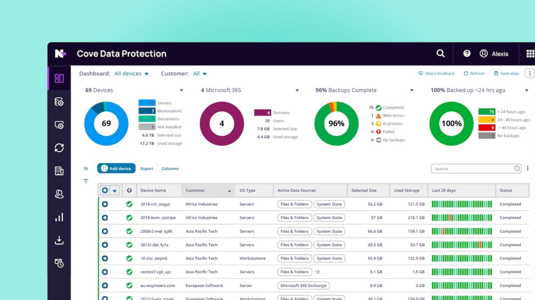535x300 pixels.
Task: Expand the 69 Devices widget dropdown arrow
Action: (x=182, y=90)
